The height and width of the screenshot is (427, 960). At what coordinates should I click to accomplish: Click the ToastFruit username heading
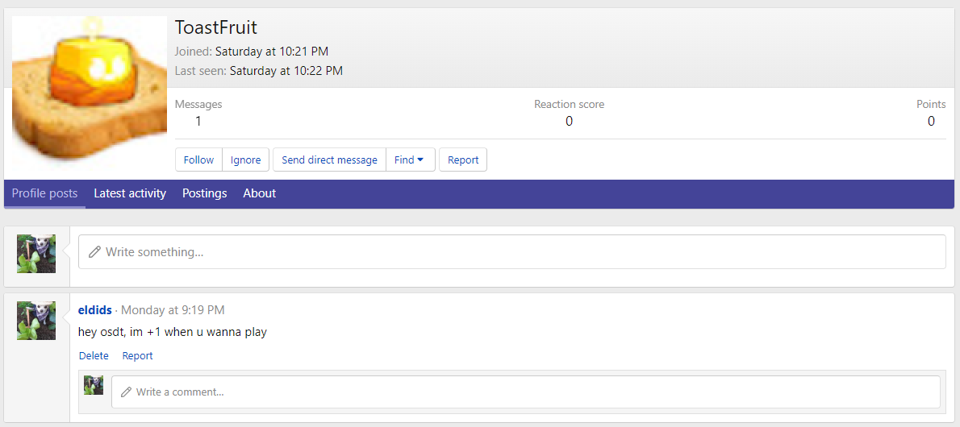point(216,27)
